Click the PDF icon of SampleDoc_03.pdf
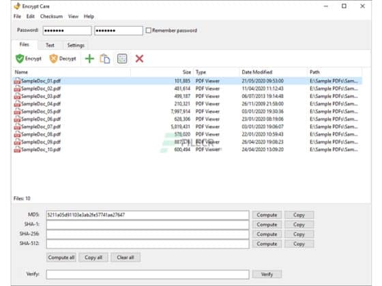The image size is (382, 286). coord(17,96)
